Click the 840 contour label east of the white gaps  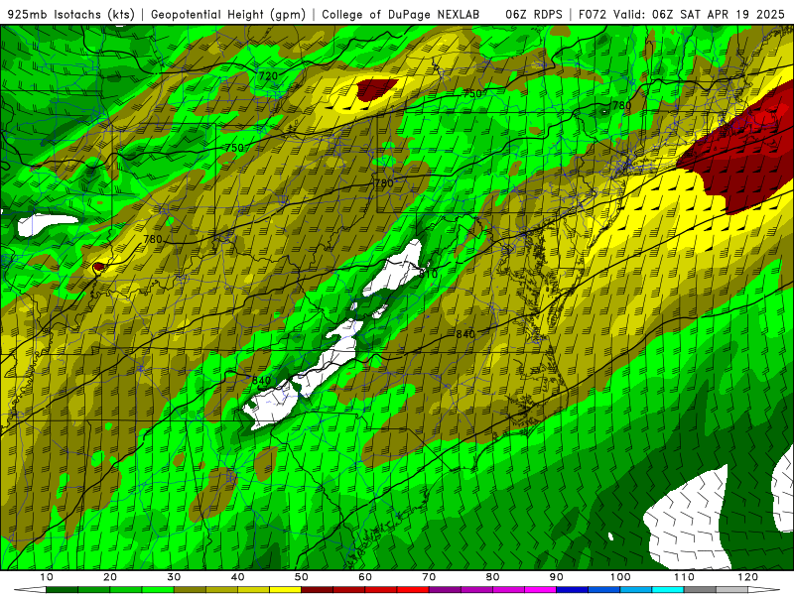tap(465, 334)
